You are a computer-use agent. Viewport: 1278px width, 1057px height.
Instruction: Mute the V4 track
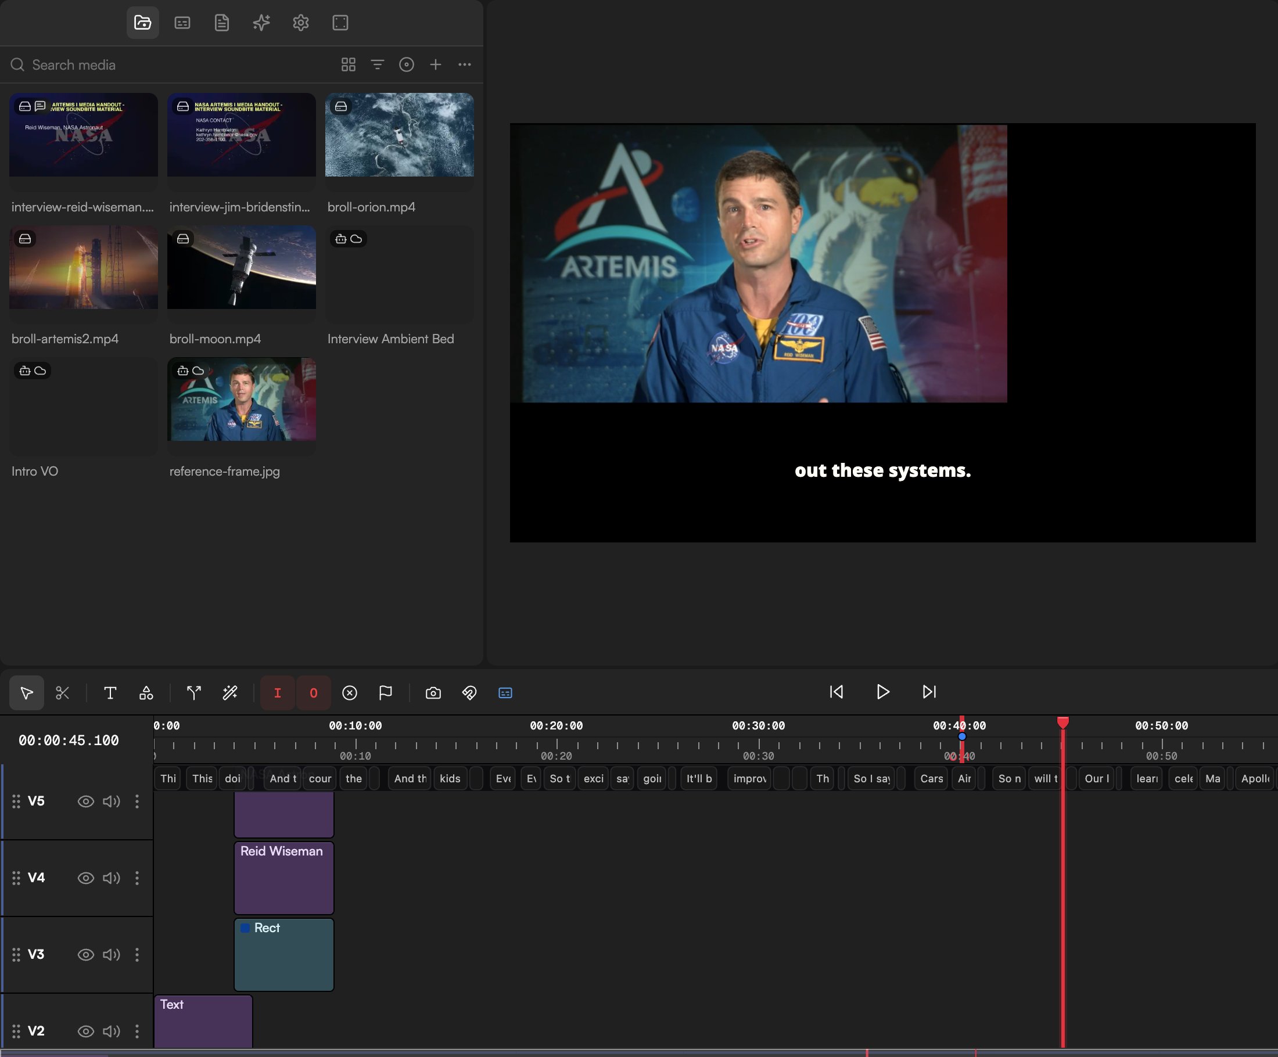(x=112, y=878)
